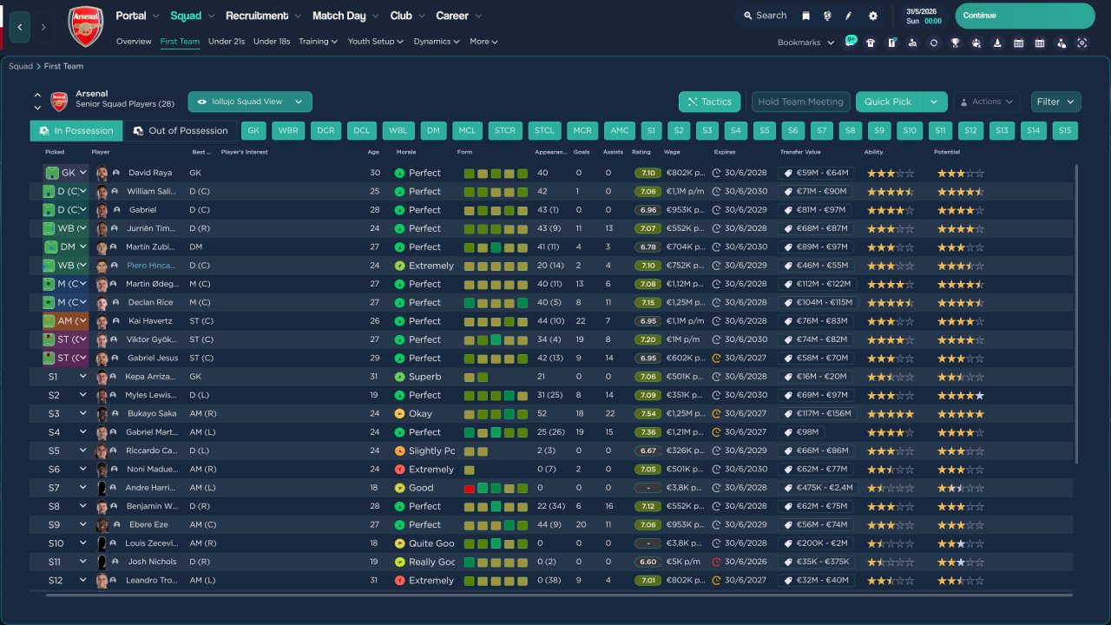1111x625 pixels.
Task: Open the messages speech bubble notification icon
Action: 850,42
